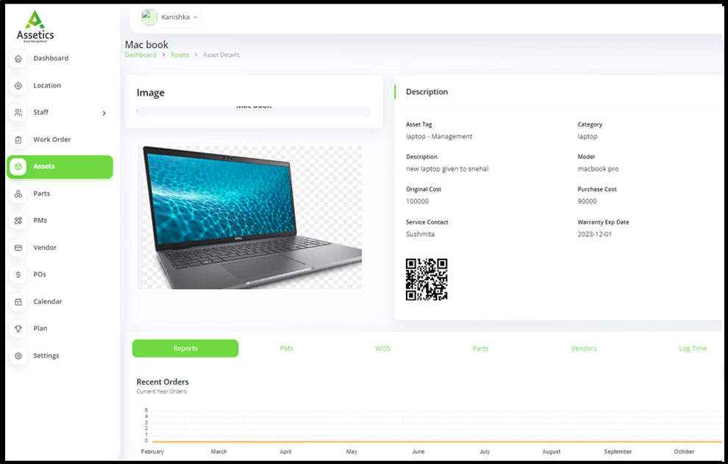Click the asset QR code
The width and height of the screenshot is (728, 464).
(x=427, y=279)
